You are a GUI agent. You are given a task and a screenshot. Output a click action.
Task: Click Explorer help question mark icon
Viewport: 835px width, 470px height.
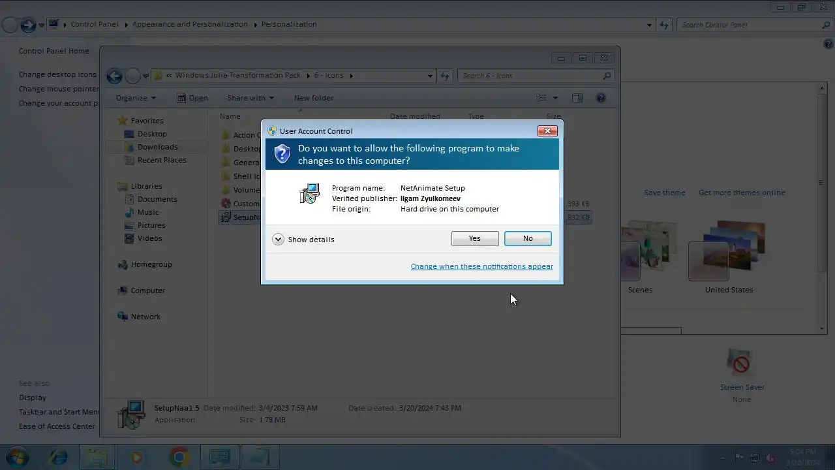[601, 98]
